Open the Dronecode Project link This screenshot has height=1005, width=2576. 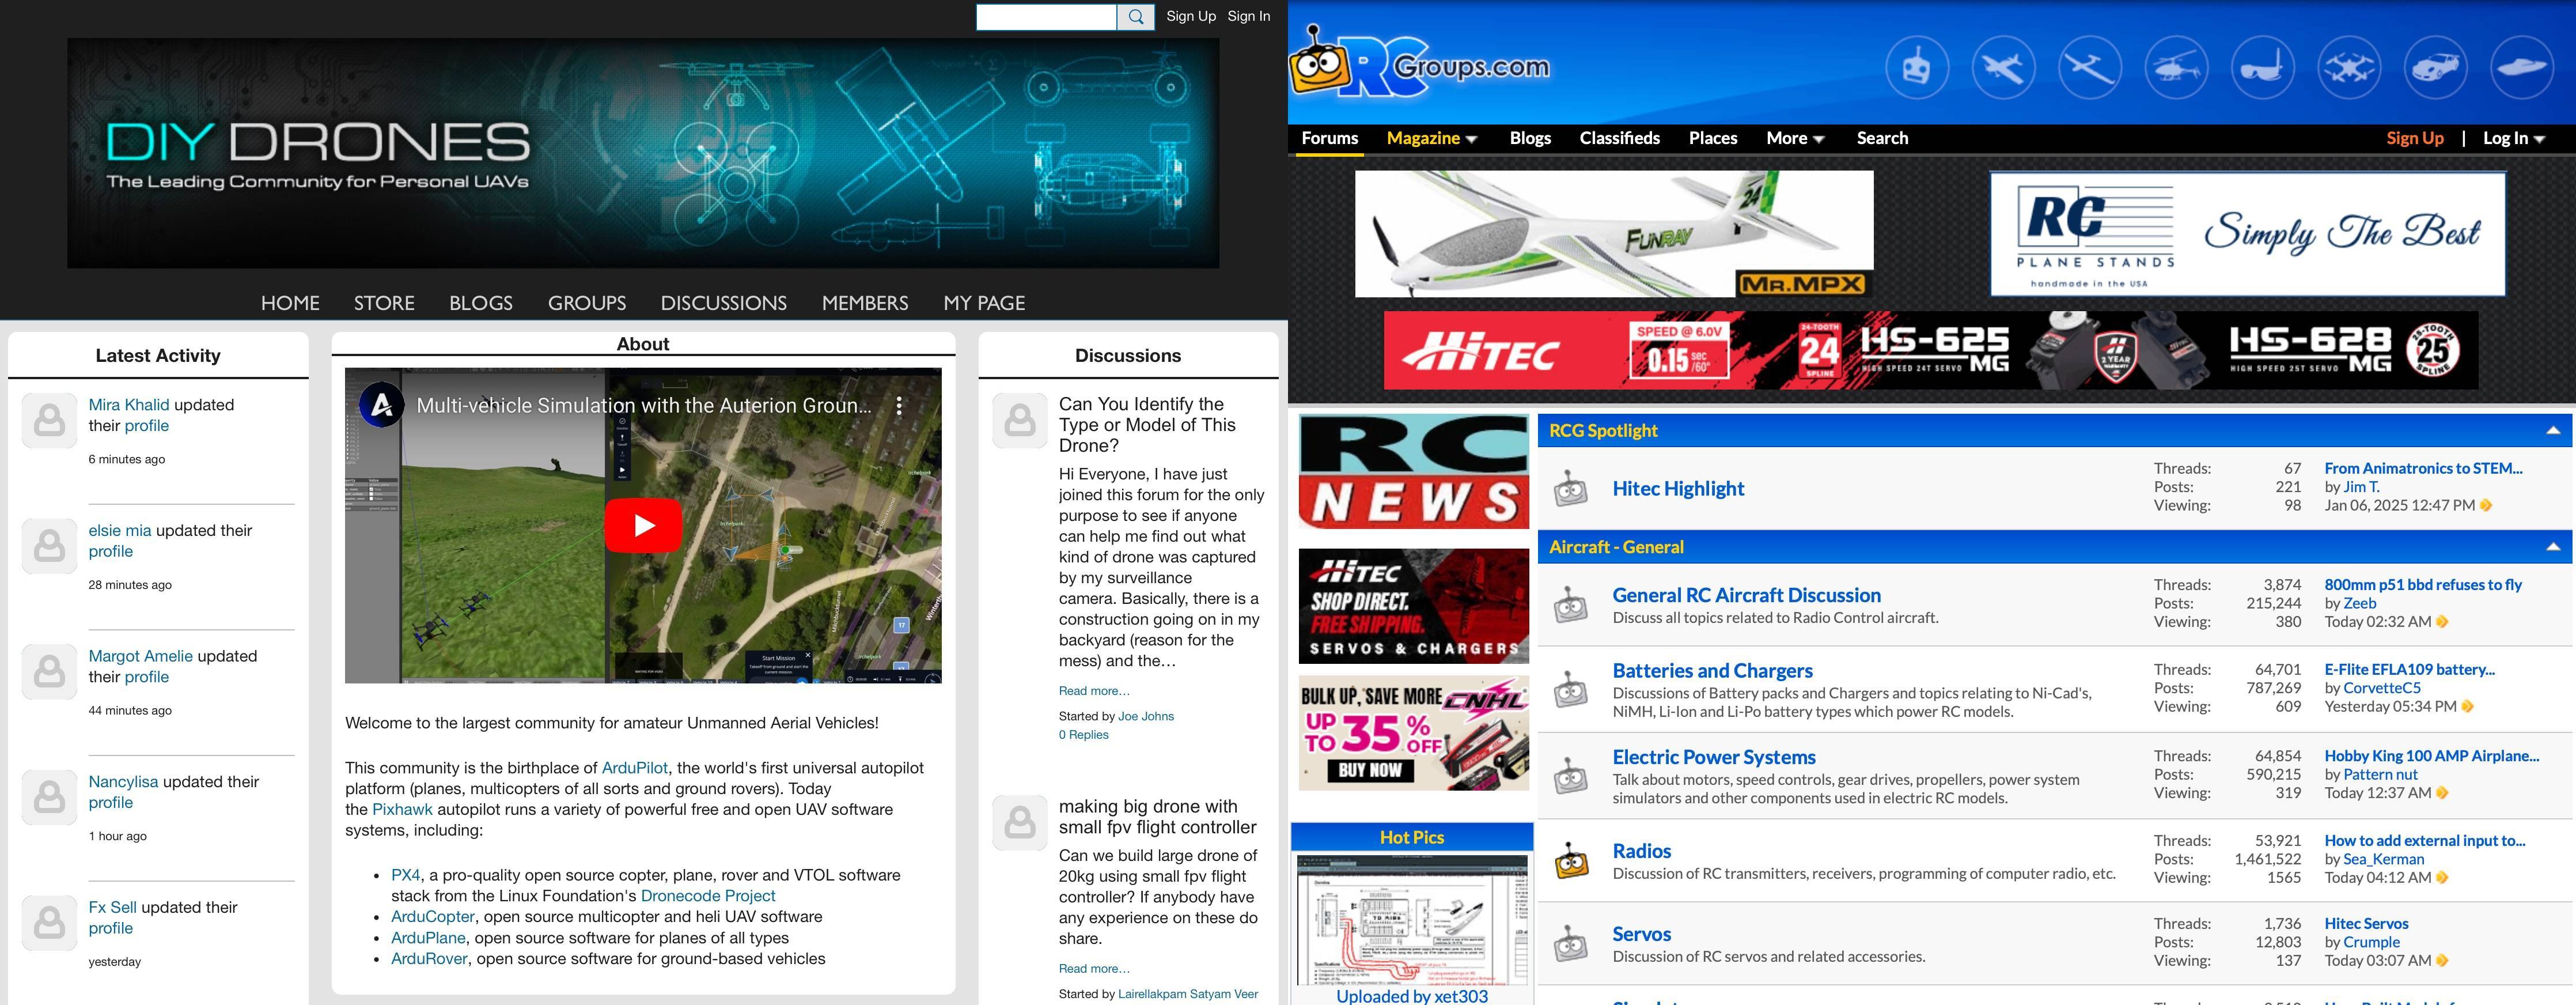[x=708, y=896]
